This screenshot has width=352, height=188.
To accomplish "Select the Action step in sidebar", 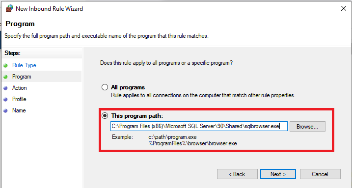I will (19, 88).
